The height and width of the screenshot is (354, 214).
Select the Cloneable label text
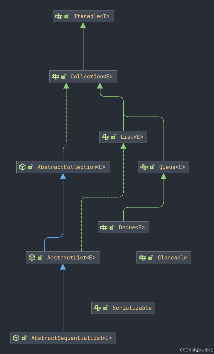[x=172, y=257]
